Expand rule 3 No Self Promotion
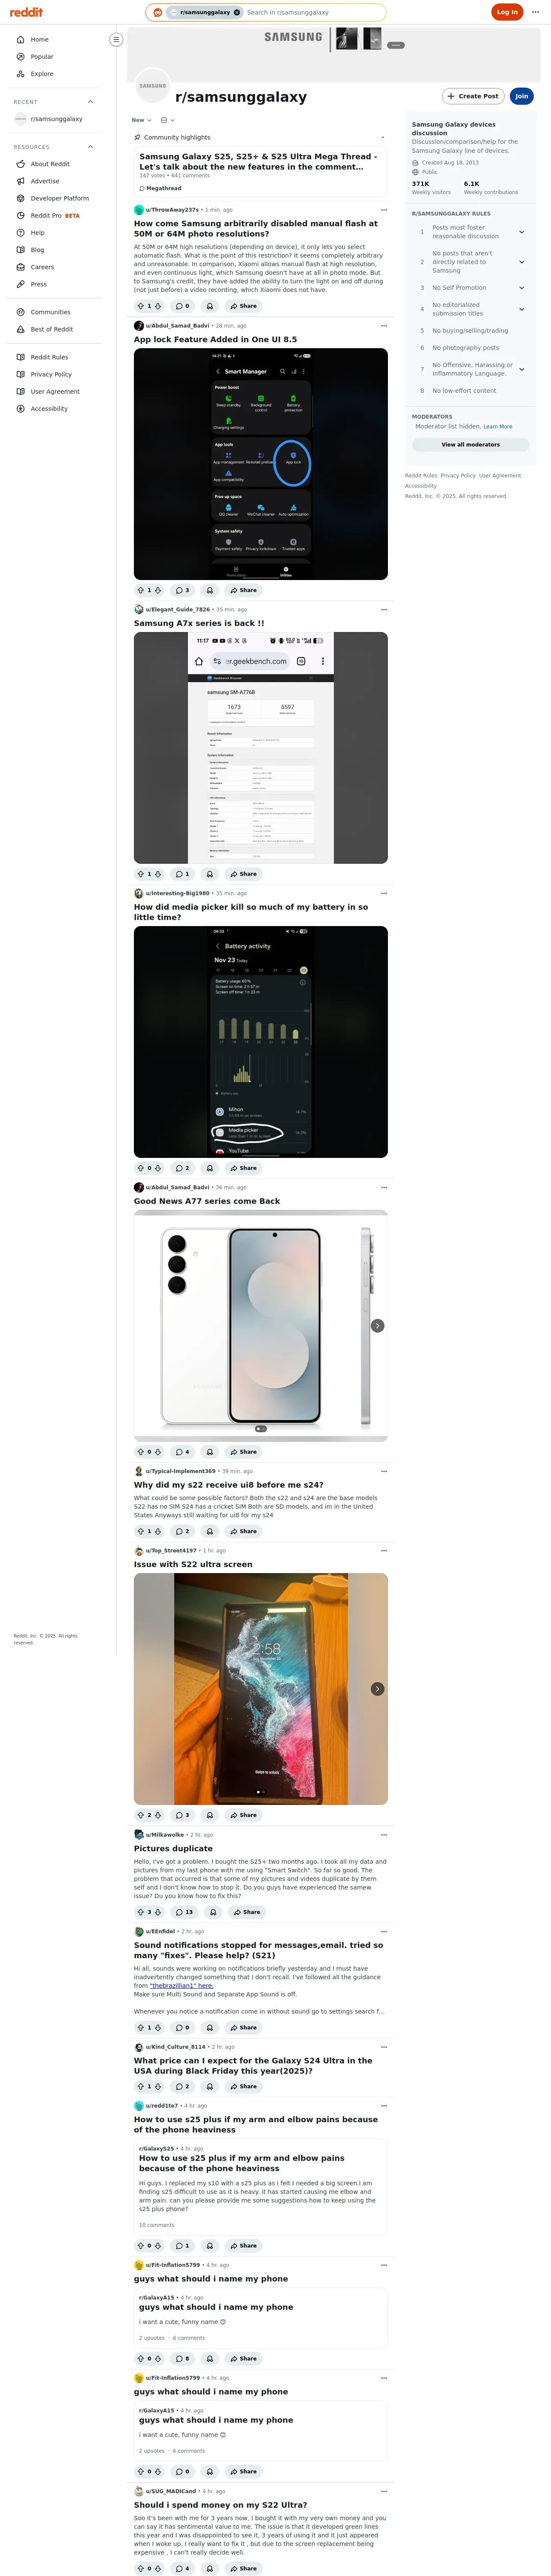551x2576 pixels. [521, 288]
